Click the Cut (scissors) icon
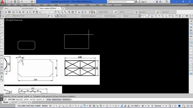Image resolution: width=193 pixels, height=108 pixels. [x=27, y=12]
